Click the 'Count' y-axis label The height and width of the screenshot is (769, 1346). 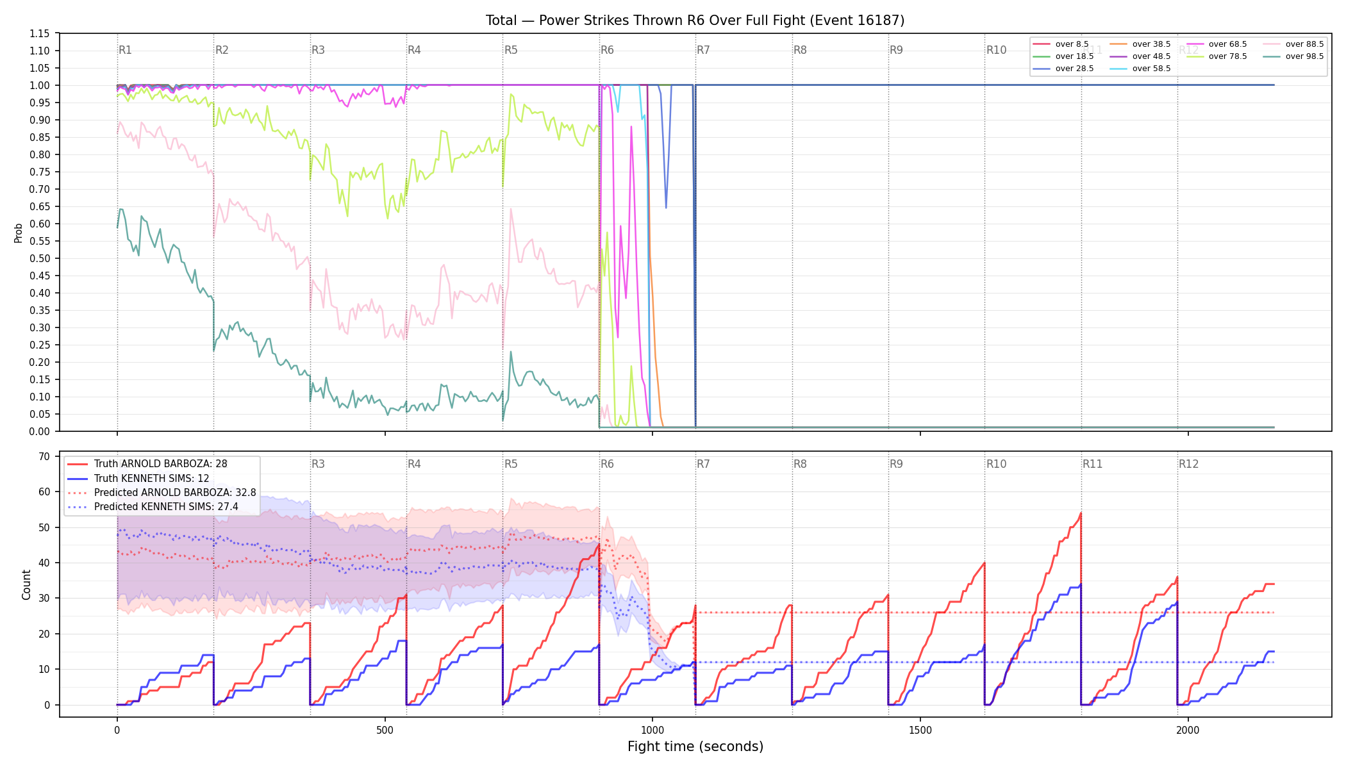click(26, 584)
